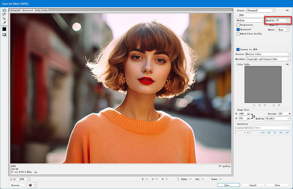Open the Metadata dropdown
Screen dimensions: 293x189
point(268,59)
